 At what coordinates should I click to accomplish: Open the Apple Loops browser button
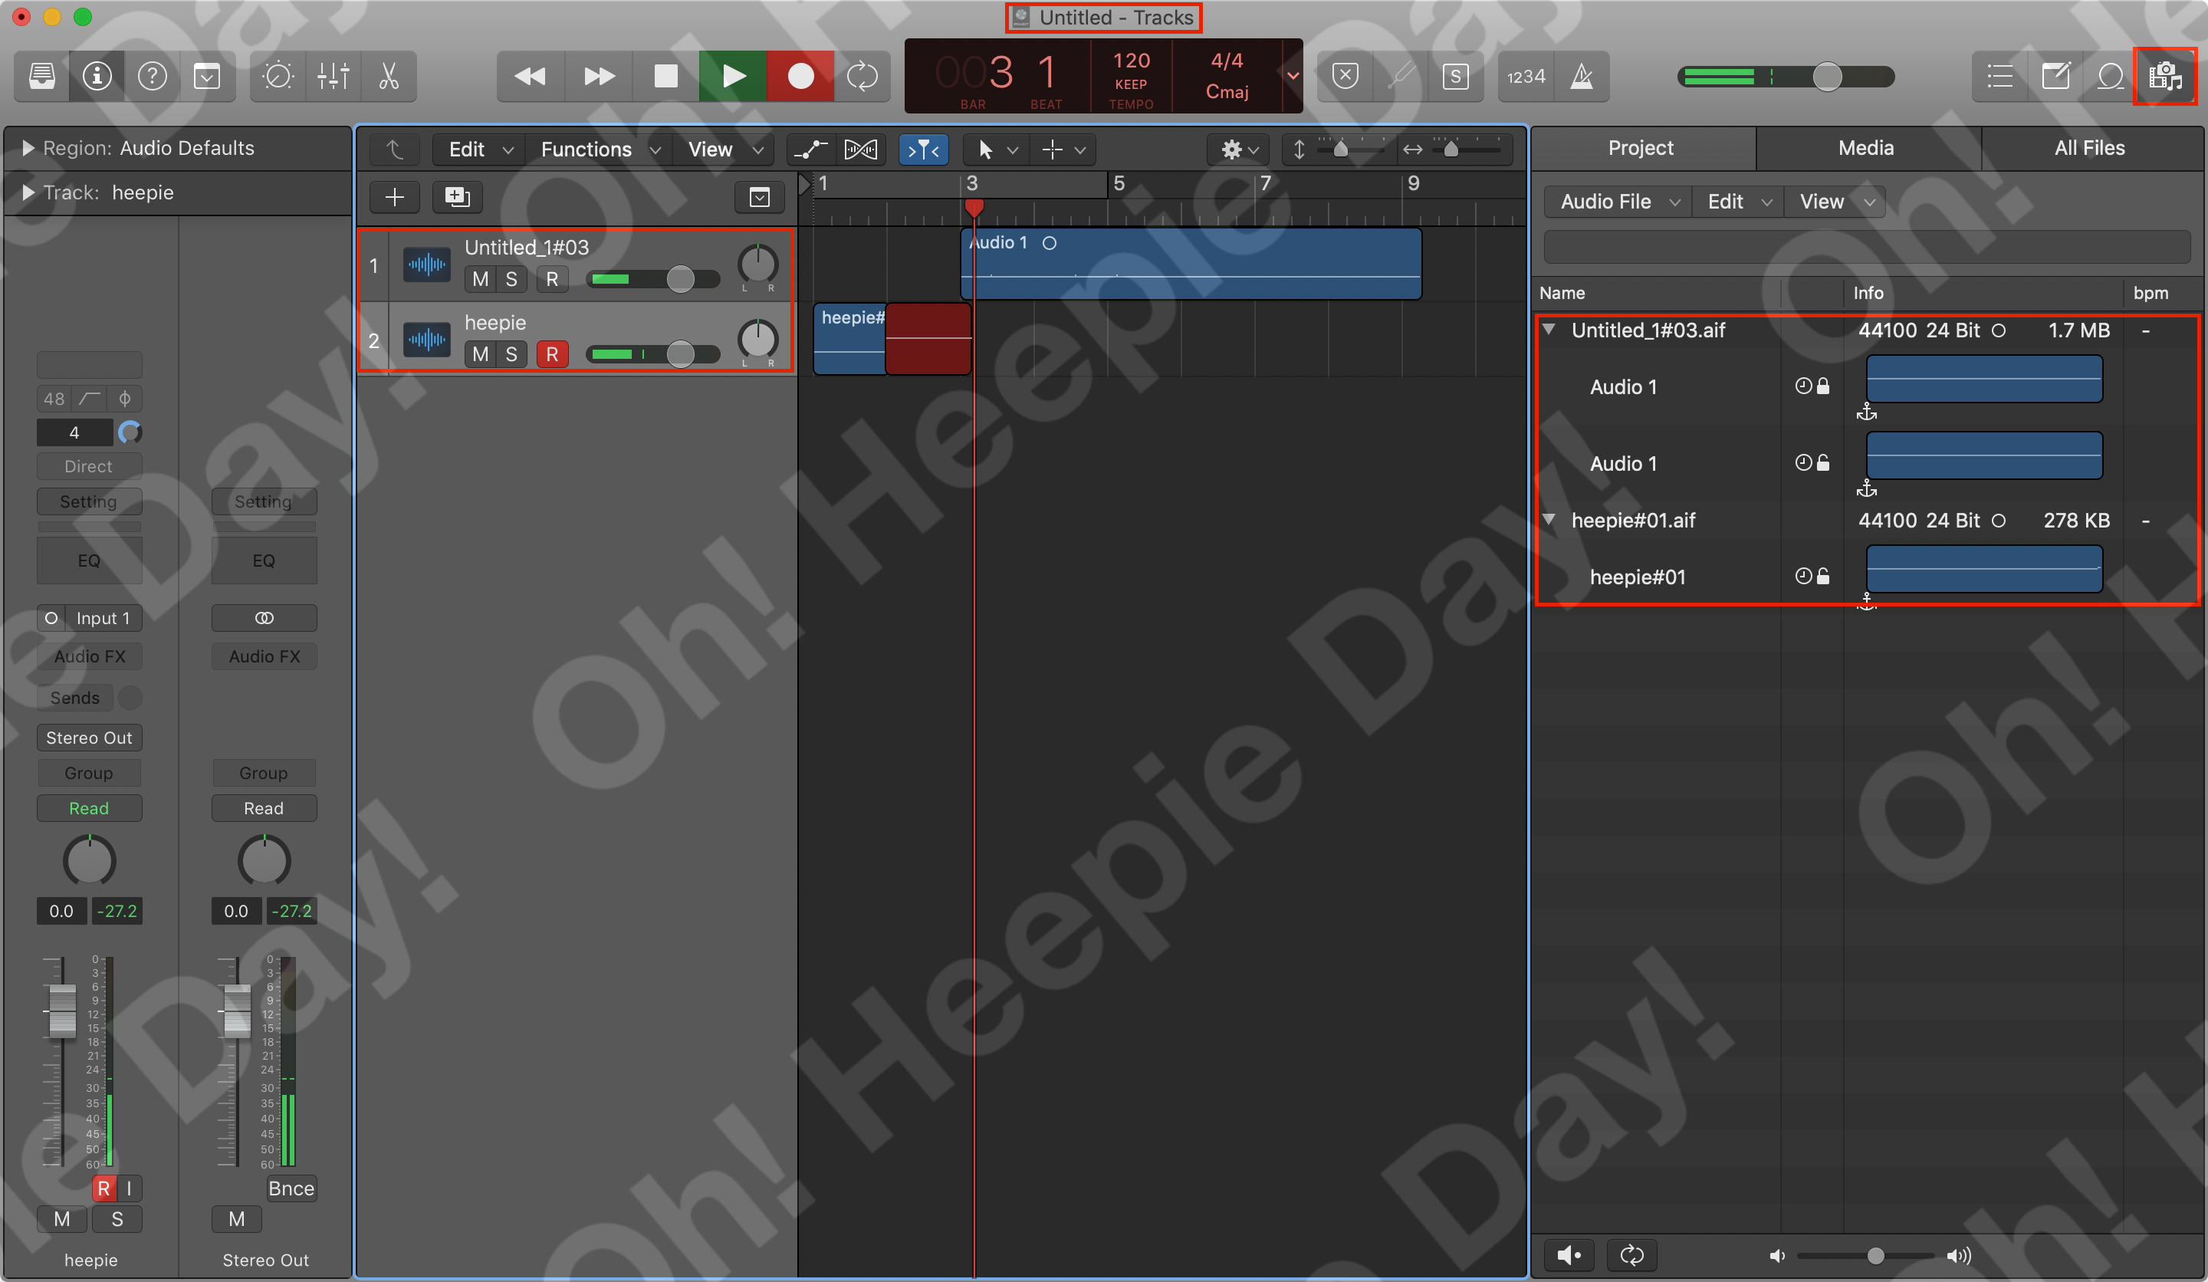pyautogui.click(x=2110, y=77)
